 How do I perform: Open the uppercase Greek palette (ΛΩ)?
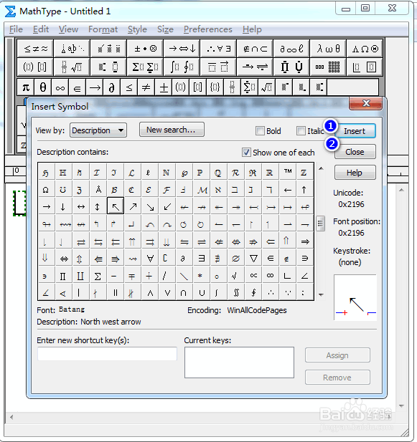[365, 49]
